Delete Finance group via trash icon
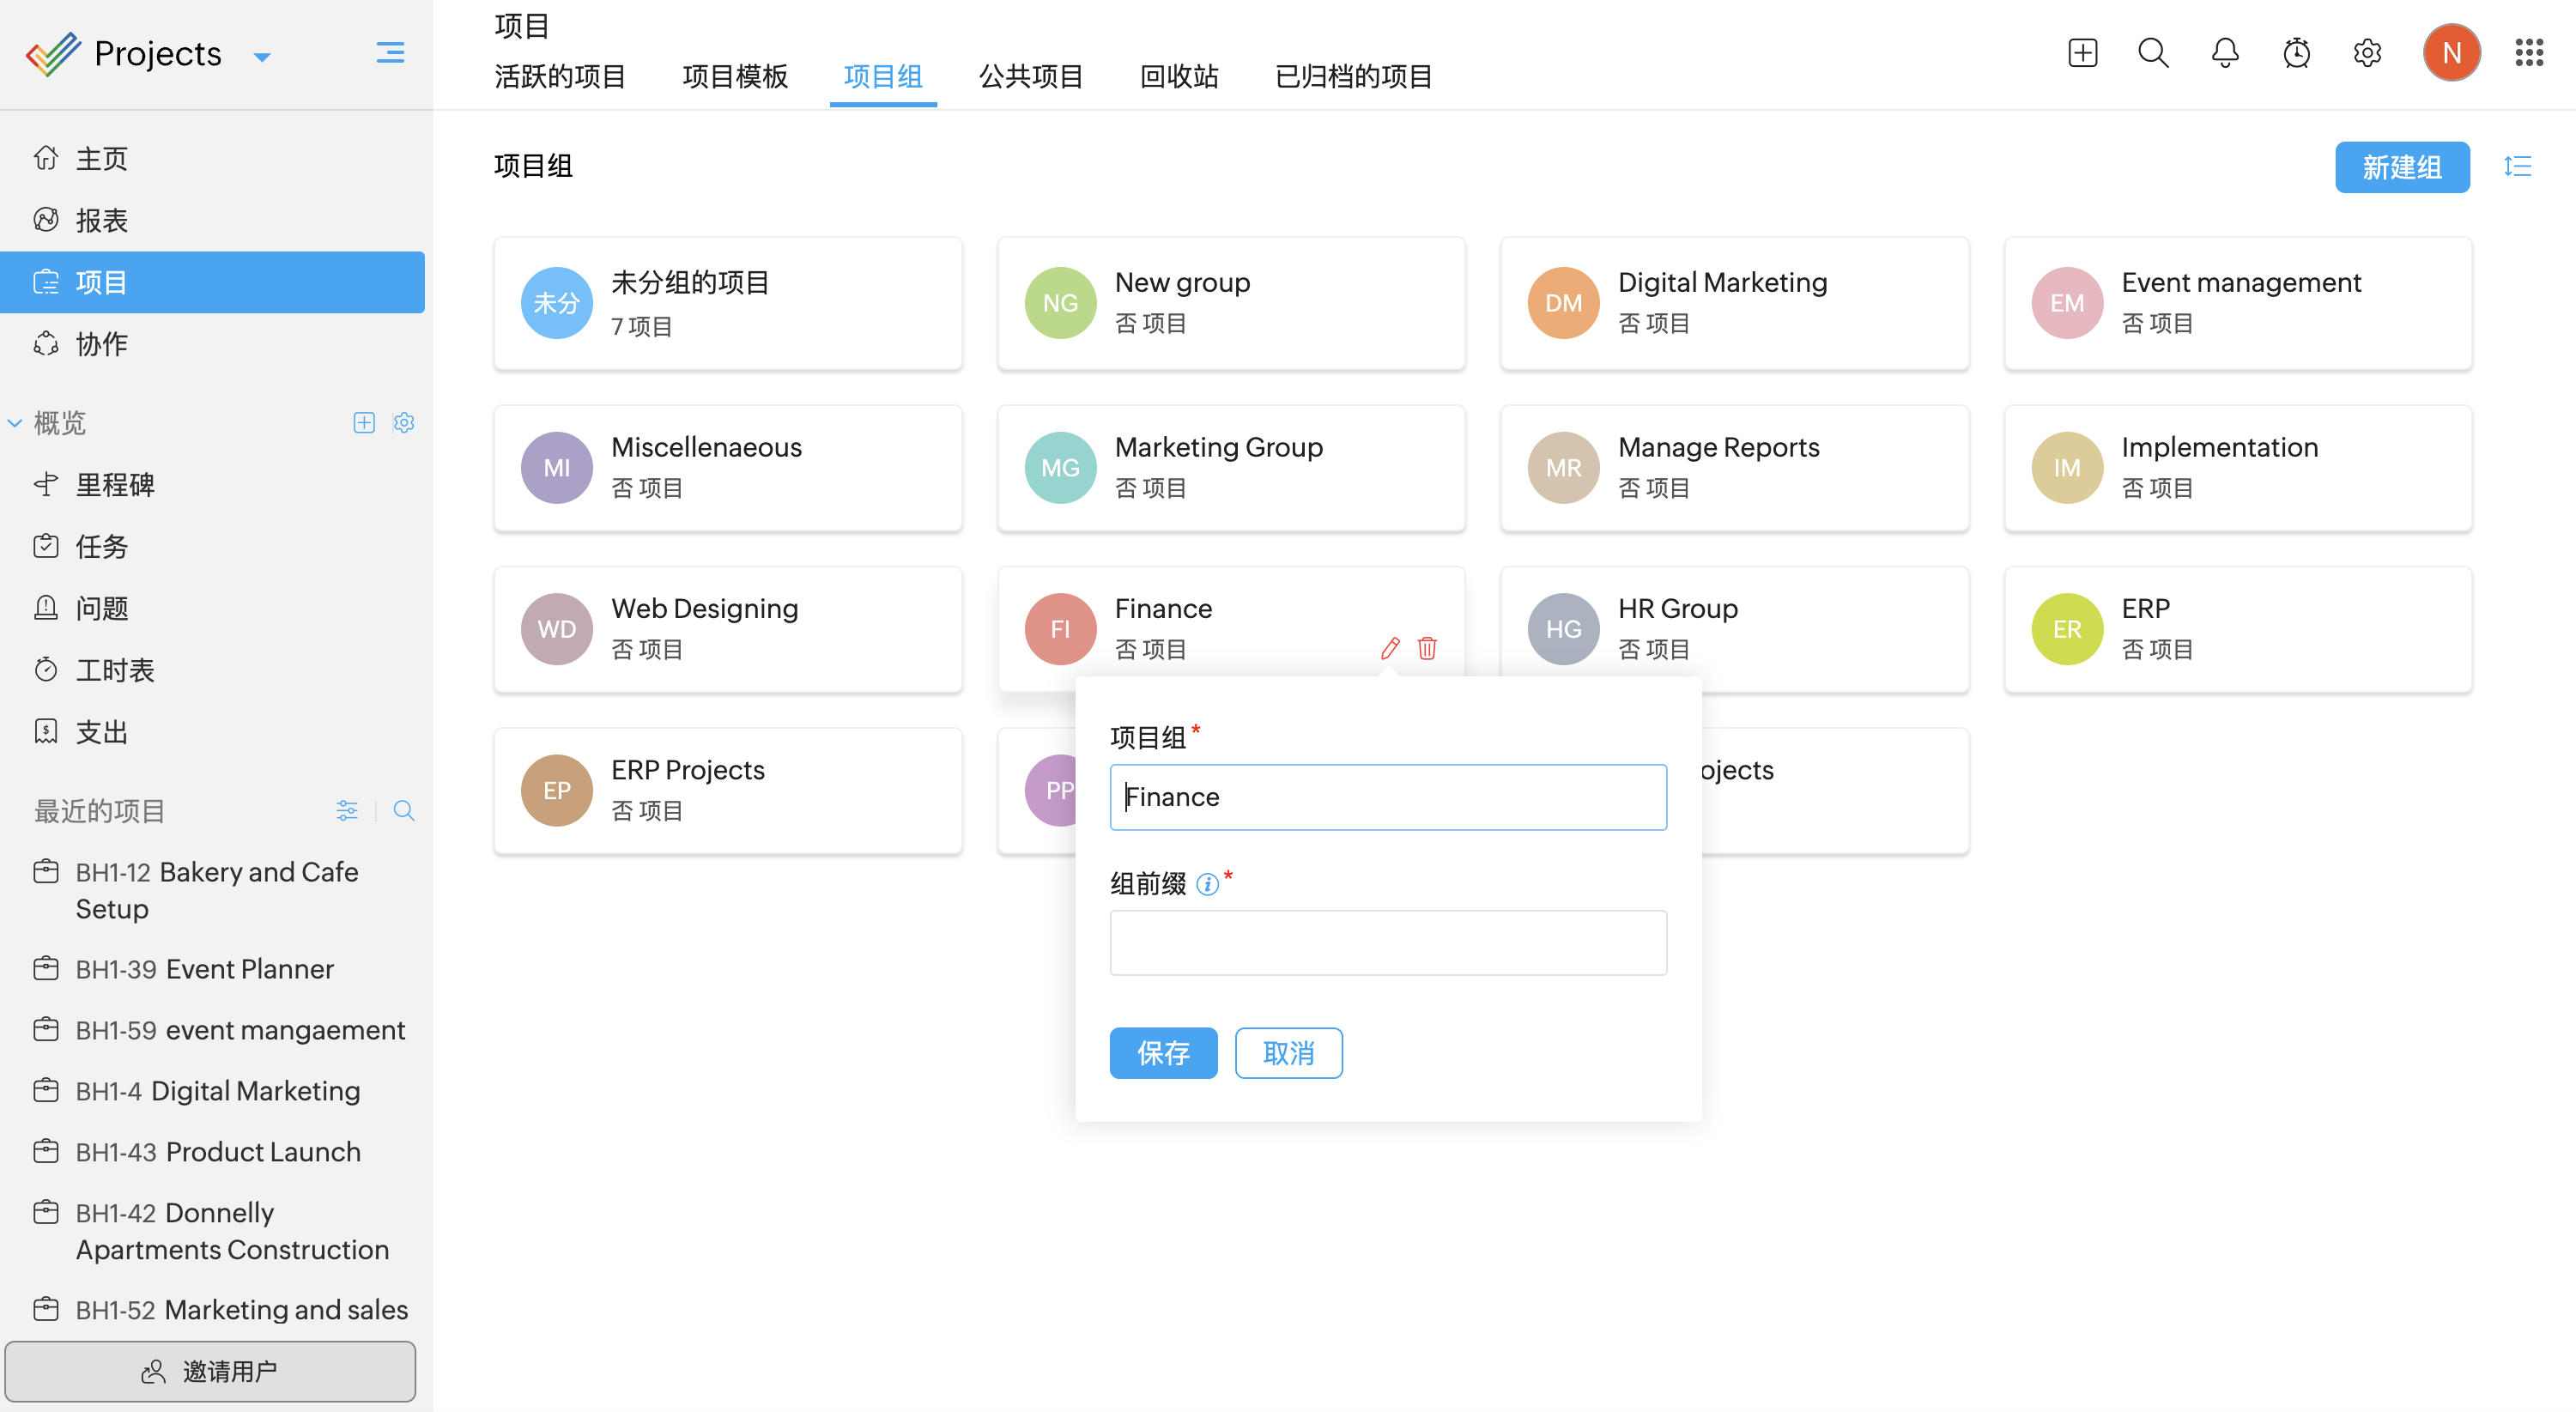The height and width of the screenshot is (1412, 2576). (x=1427, y=648)
